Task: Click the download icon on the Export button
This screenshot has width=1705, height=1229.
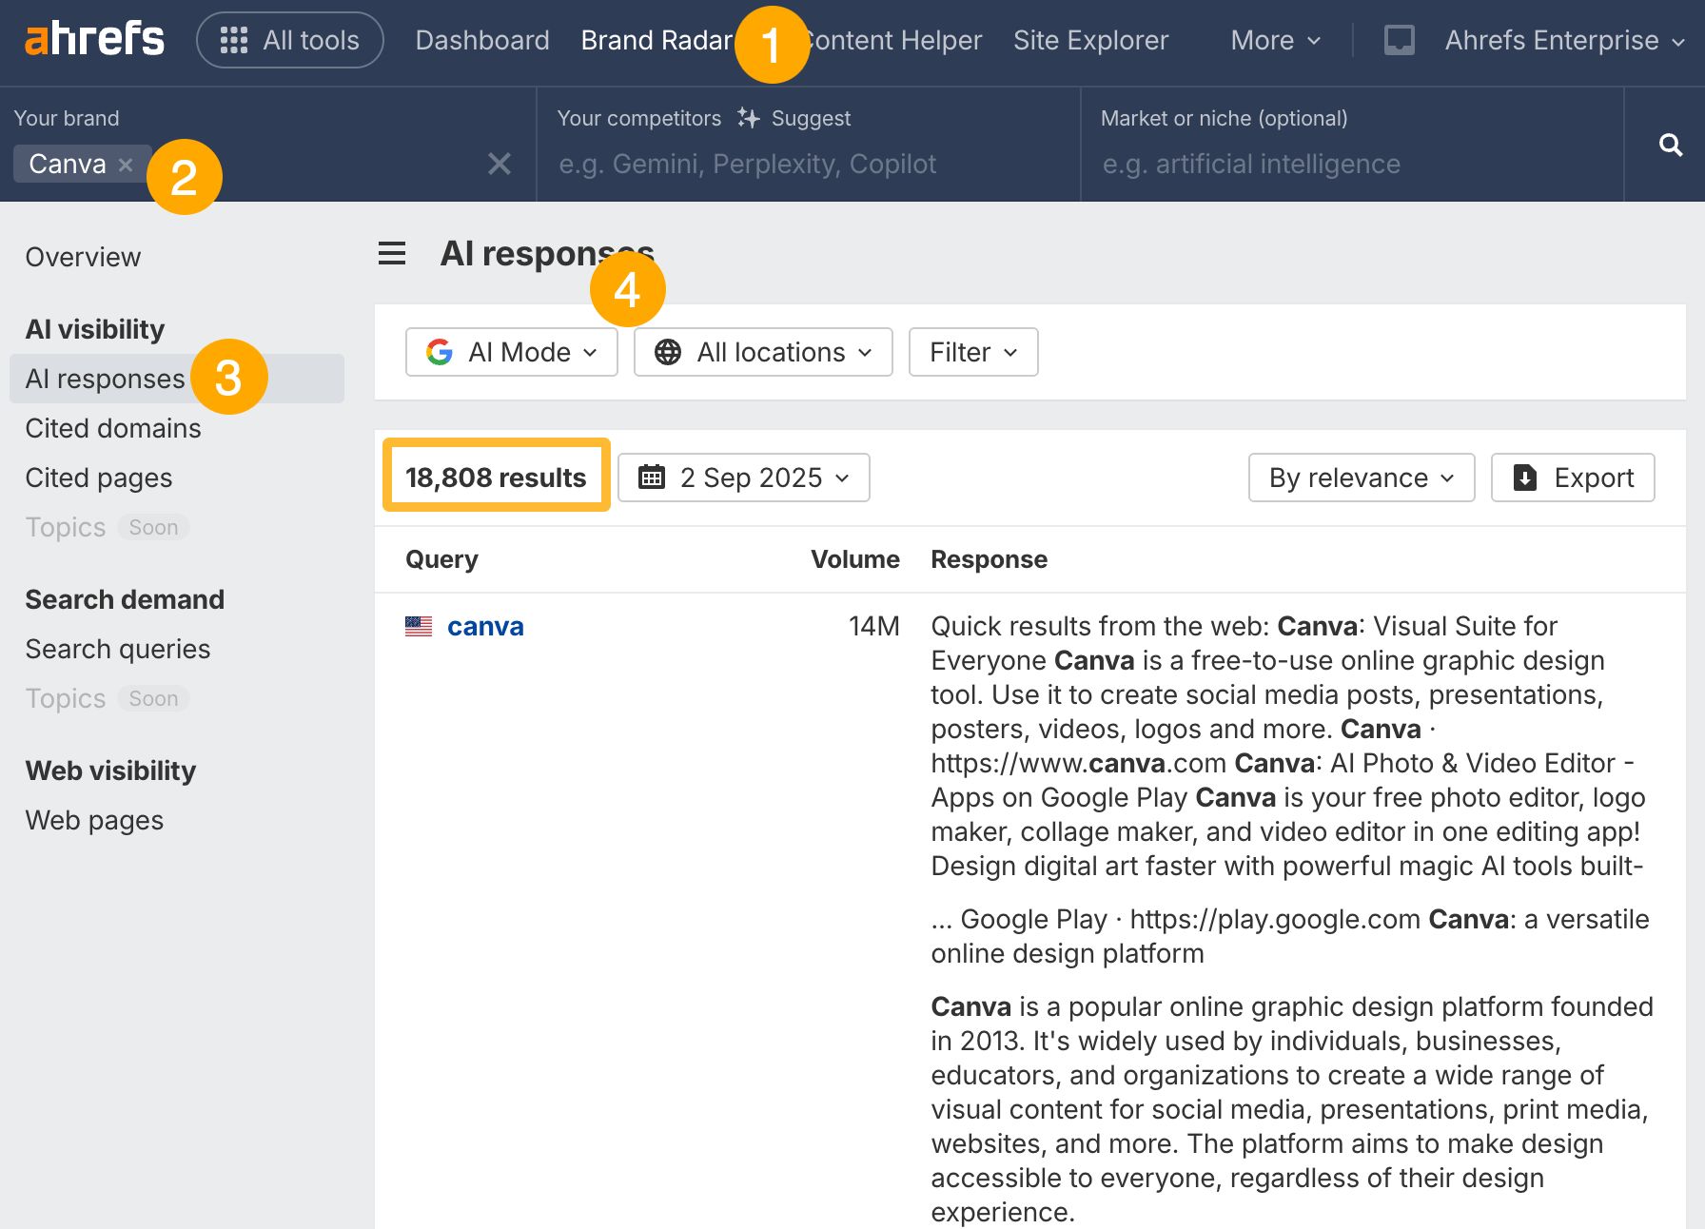Action: (1526, 478)
